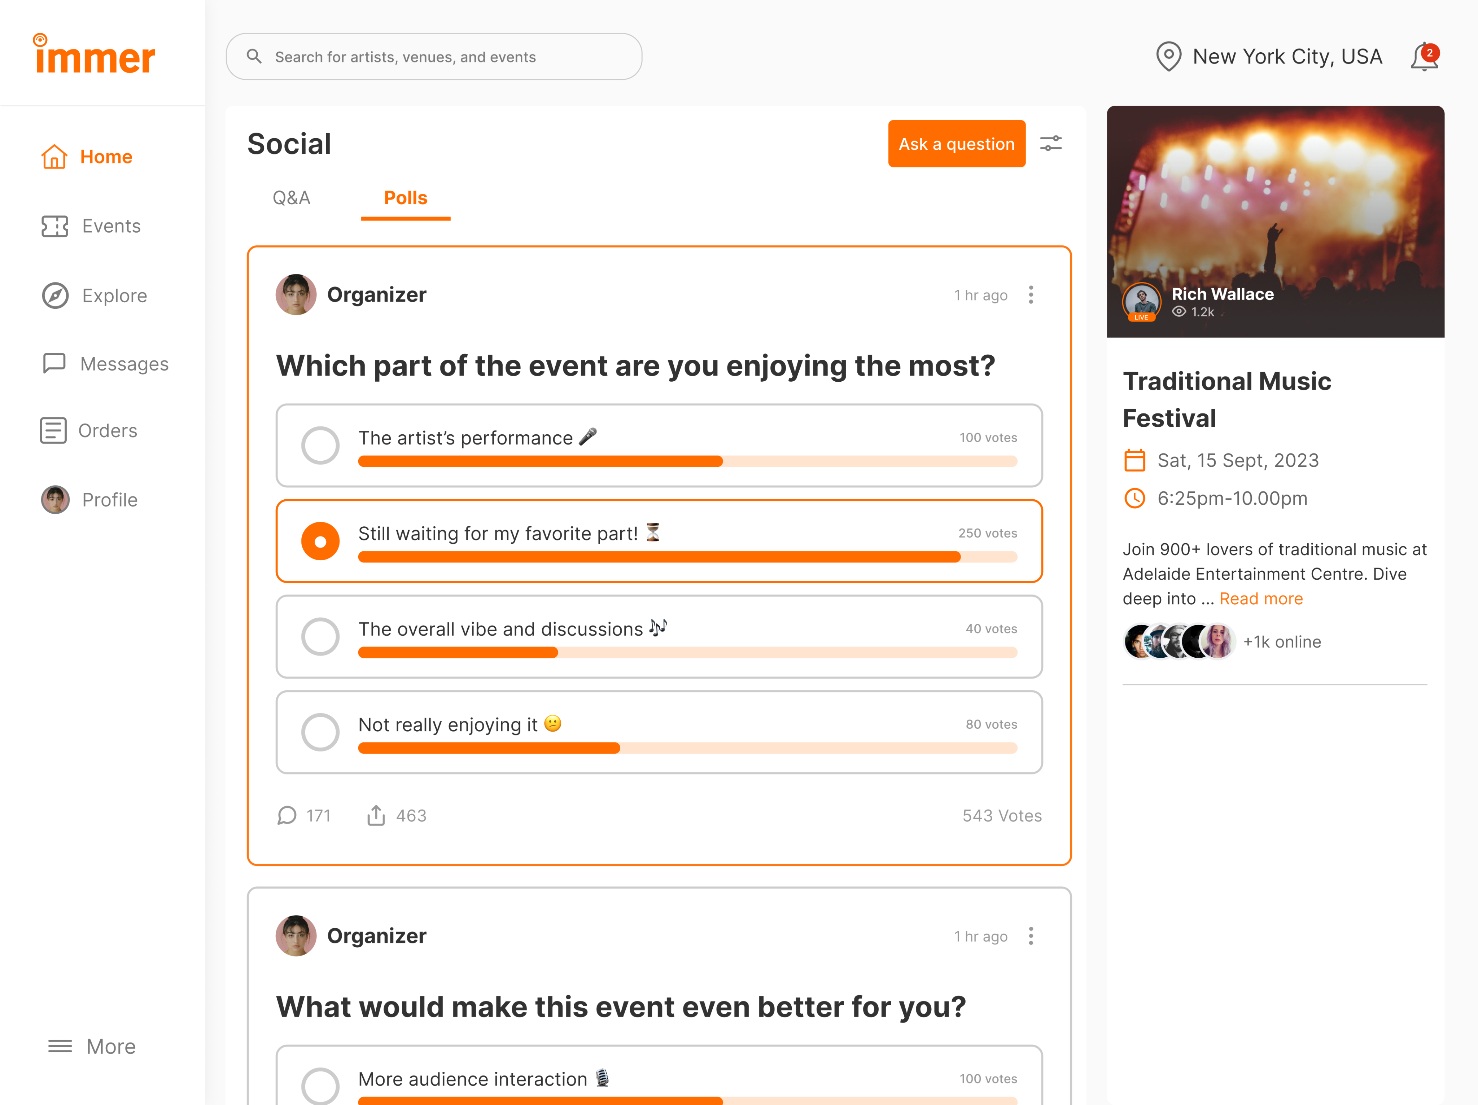Open comments on the first poll

click(x=287, y=816)
